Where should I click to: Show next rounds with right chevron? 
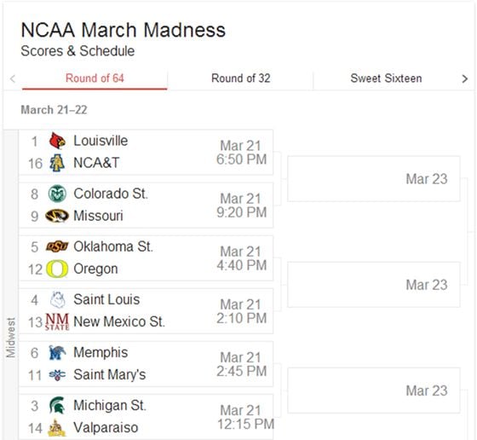click(x=464, y=78)
